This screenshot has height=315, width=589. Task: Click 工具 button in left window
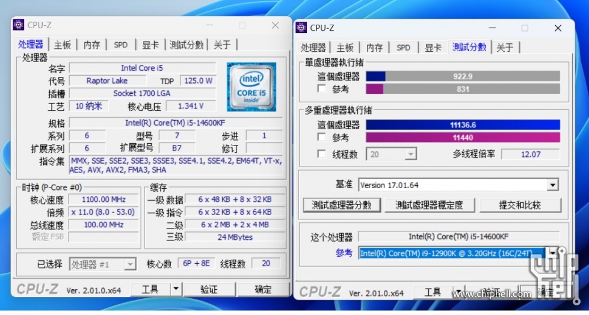pyautogui.click(x=150, y=290)
